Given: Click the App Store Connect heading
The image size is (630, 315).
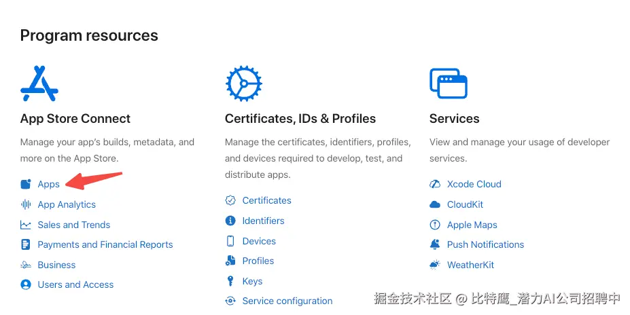Looking at the screenshot, I should click(x=75, y=119).
